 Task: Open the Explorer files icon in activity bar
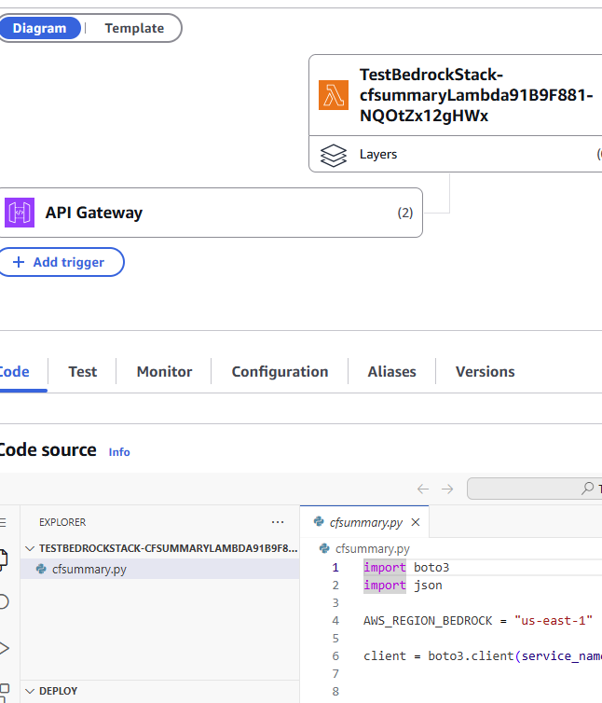pyautogui.click(x=4, y=559)
